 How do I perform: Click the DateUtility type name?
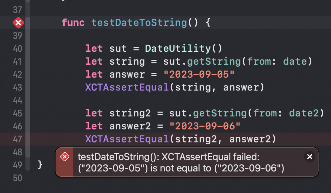click(178, 48)
